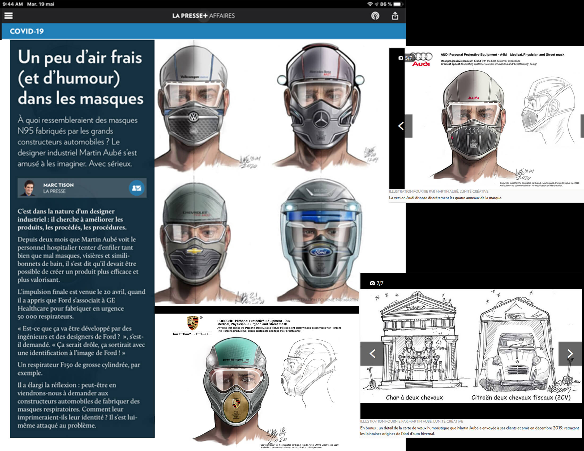
Task: Tap credit "ILLUSTRATION FOURNIE PAR MARTIN AUBÉ" under Audi
Action: [439, 192]
